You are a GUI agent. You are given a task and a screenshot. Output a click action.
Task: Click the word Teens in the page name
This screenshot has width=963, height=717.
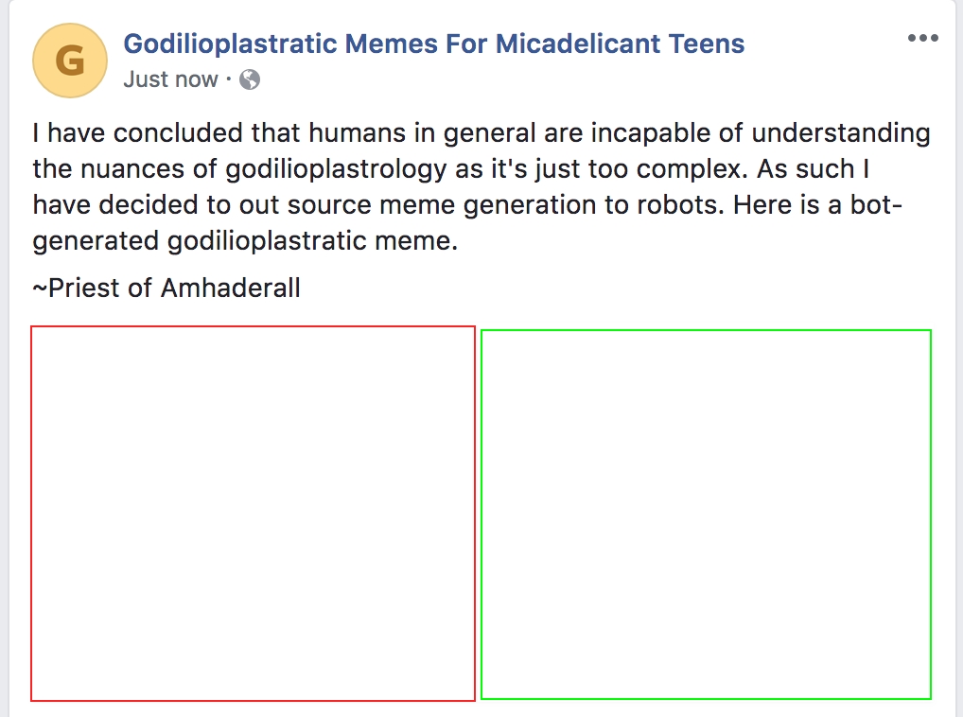(707, 44)
